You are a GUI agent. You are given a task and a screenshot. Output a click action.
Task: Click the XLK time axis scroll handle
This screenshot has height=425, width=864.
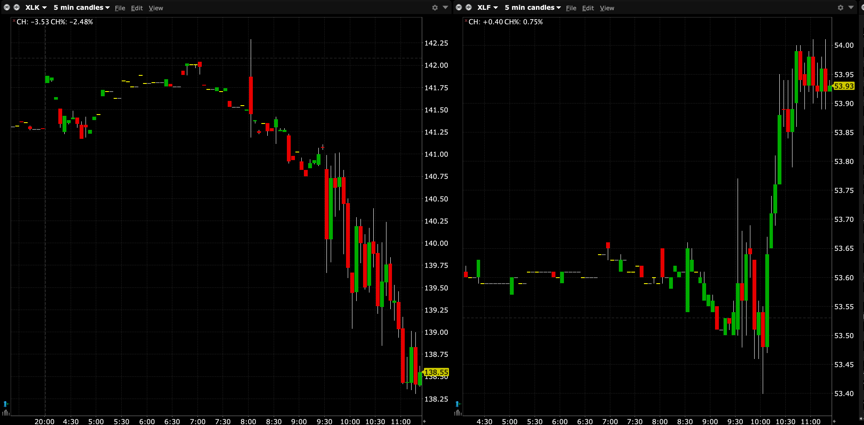(424, 421)
